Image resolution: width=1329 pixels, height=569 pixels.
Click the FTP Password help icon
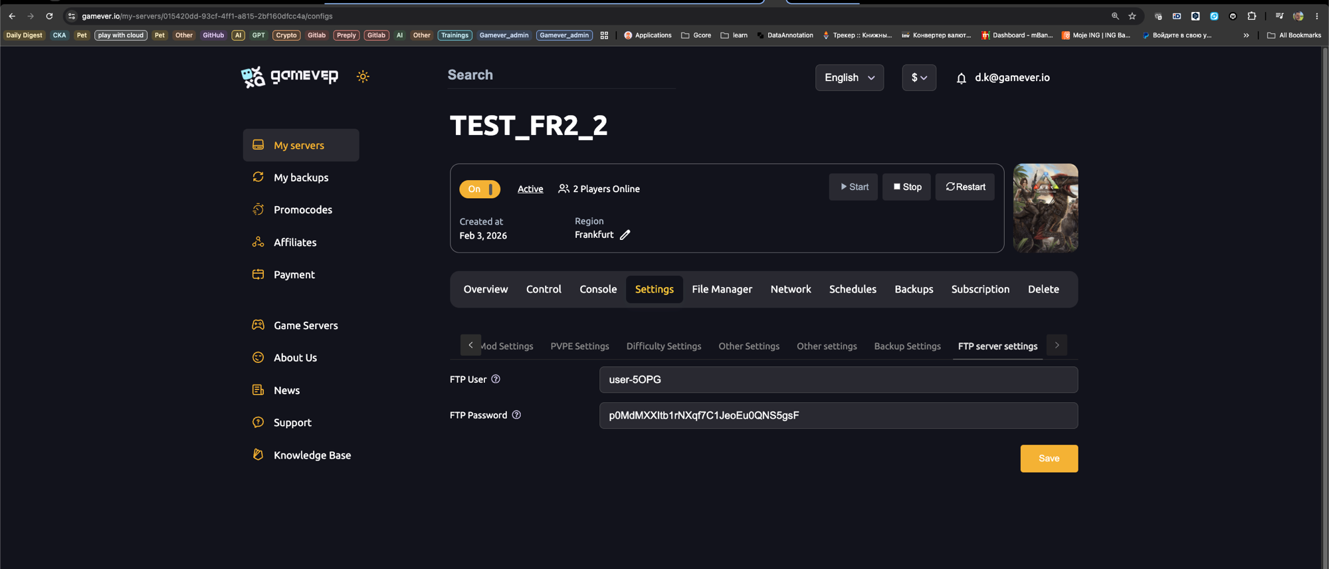click(x=516, y=415)
